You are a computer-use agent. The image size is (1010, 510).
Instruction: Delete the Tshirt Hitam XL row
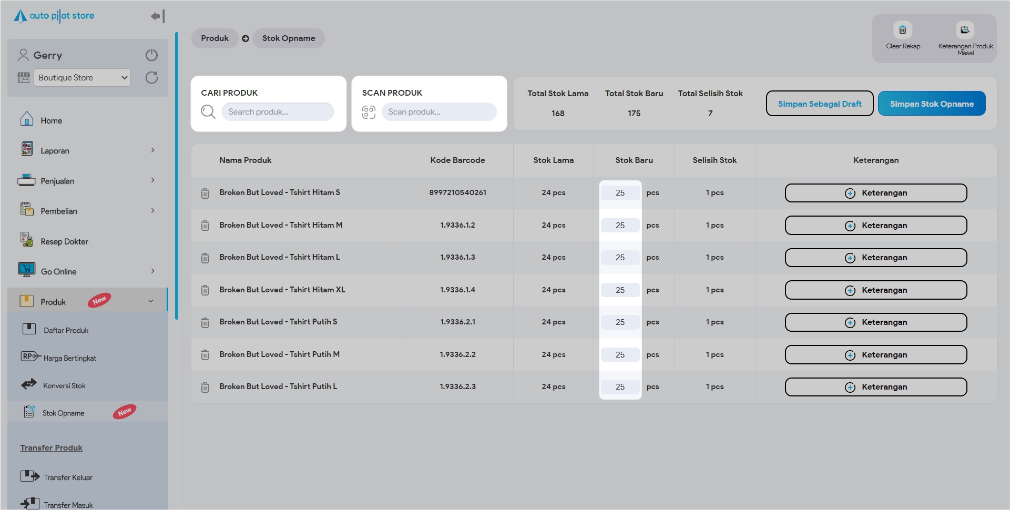[x=205, y=290]
